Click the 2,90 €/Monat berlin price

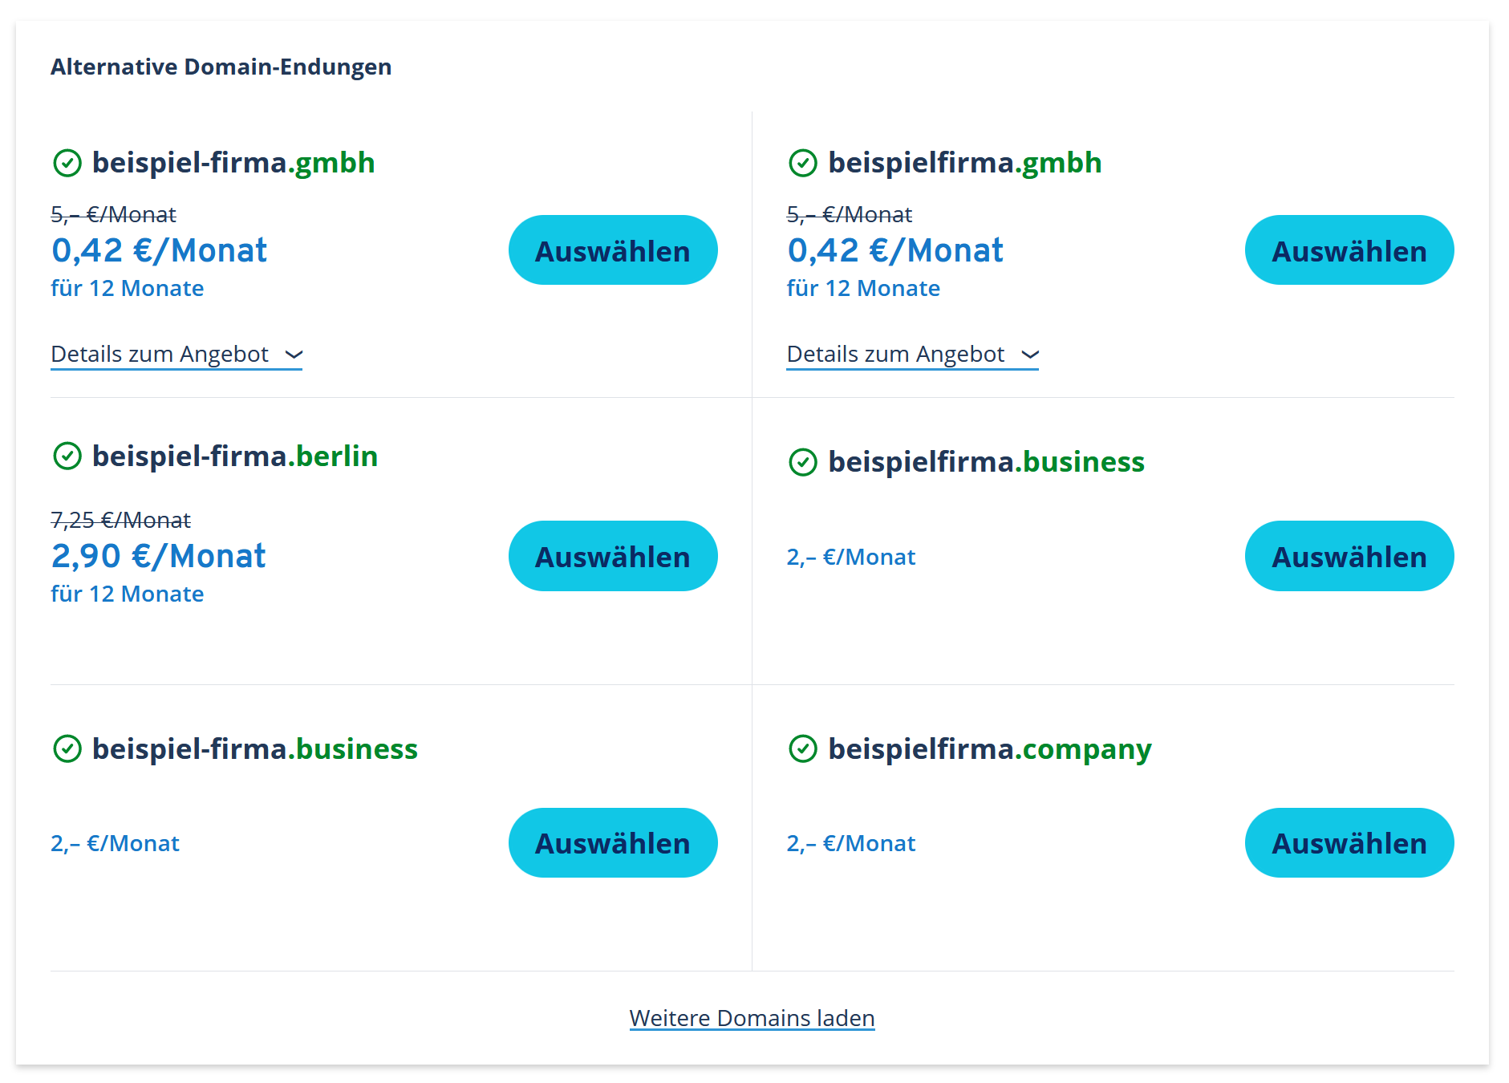tap(158, 556)
